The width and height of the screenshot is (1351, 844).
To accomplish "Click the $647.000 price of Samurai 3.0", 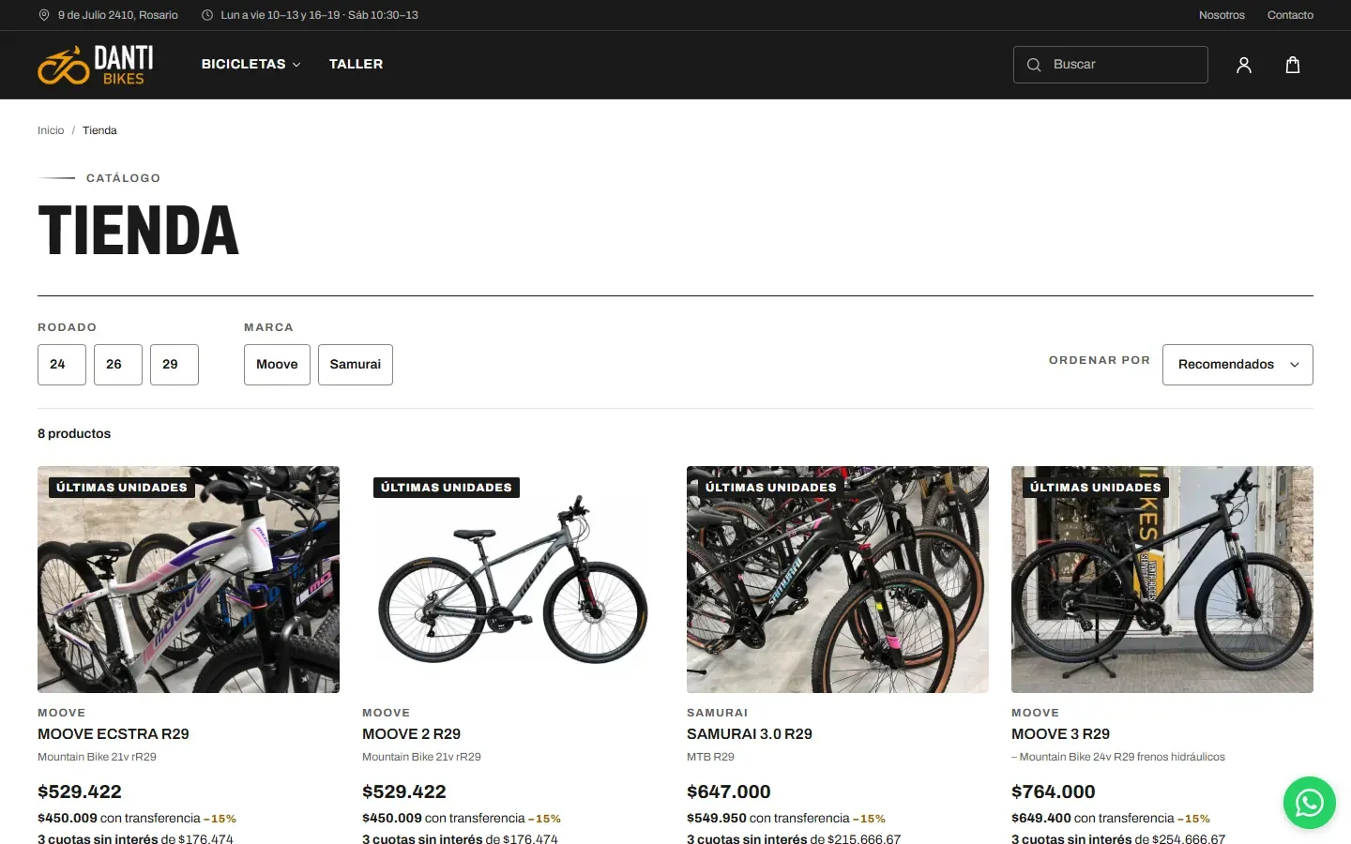I will [729, 791].
